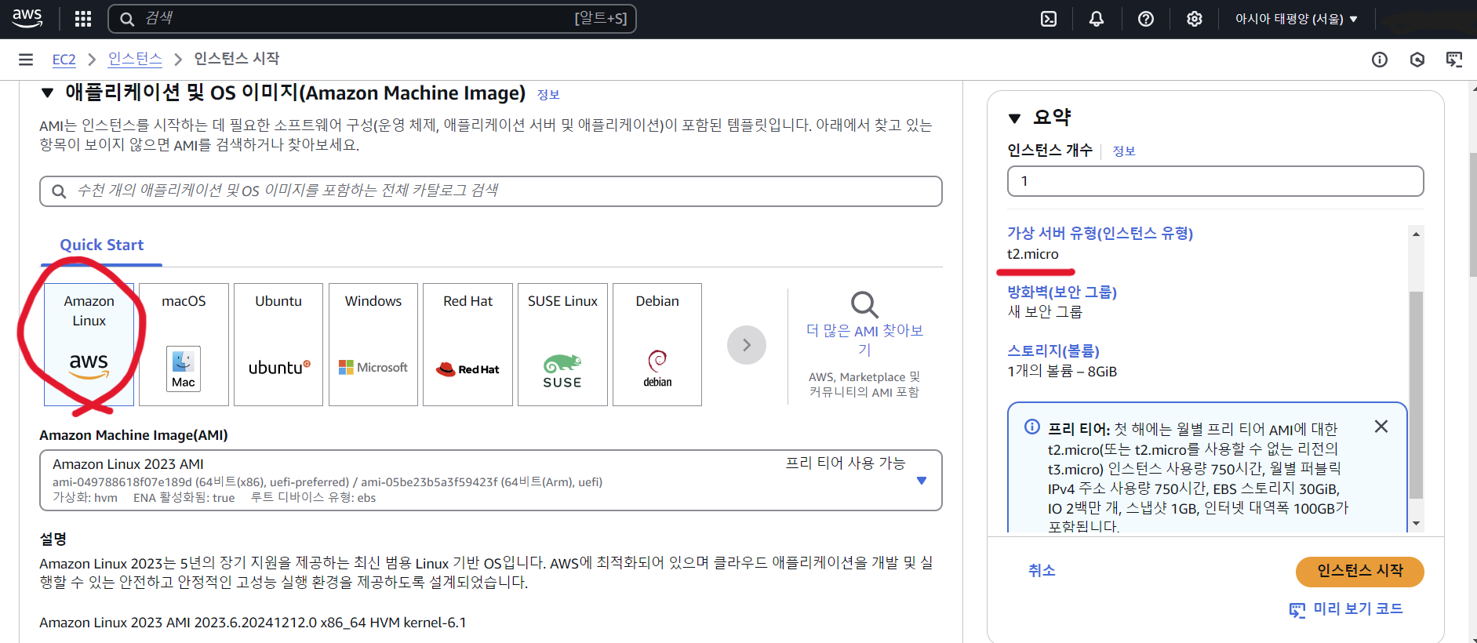
Task: Select the Red Hat AMI tile
Action: click(x=468, y=344)
